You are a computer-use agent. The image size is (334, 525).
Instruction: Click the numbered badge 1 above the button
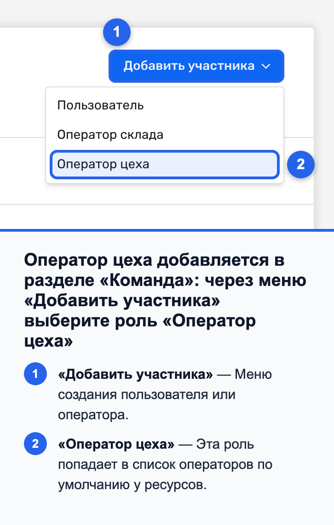point(116,32)
